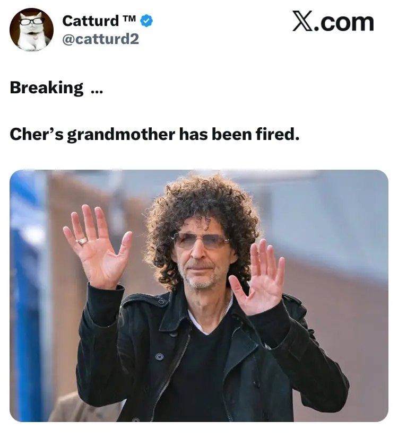Screen dimensions: 398x439
Task: Click the cat's black glasses in avatar
Action: coord(32,21)
